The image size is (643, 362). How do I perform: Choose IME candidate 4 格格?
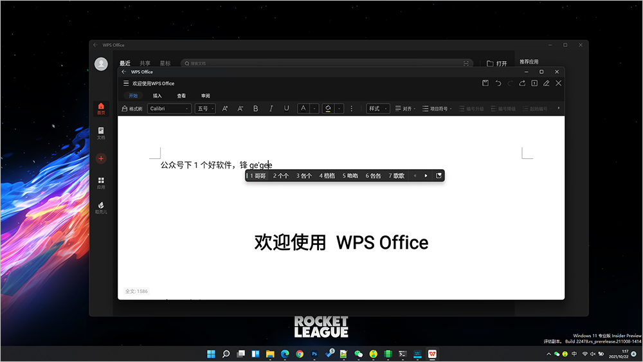click(x=327, y=176)
